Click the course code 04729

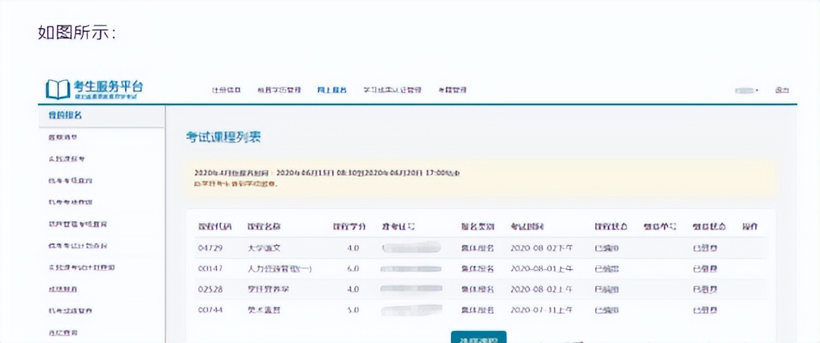[210, 247]
